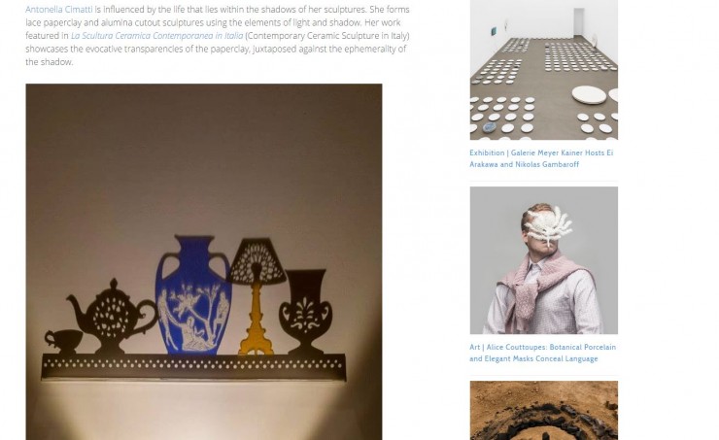Click the blue vase in the sculpture image
This screenshot has width=719, height=440.
[193, 295]
